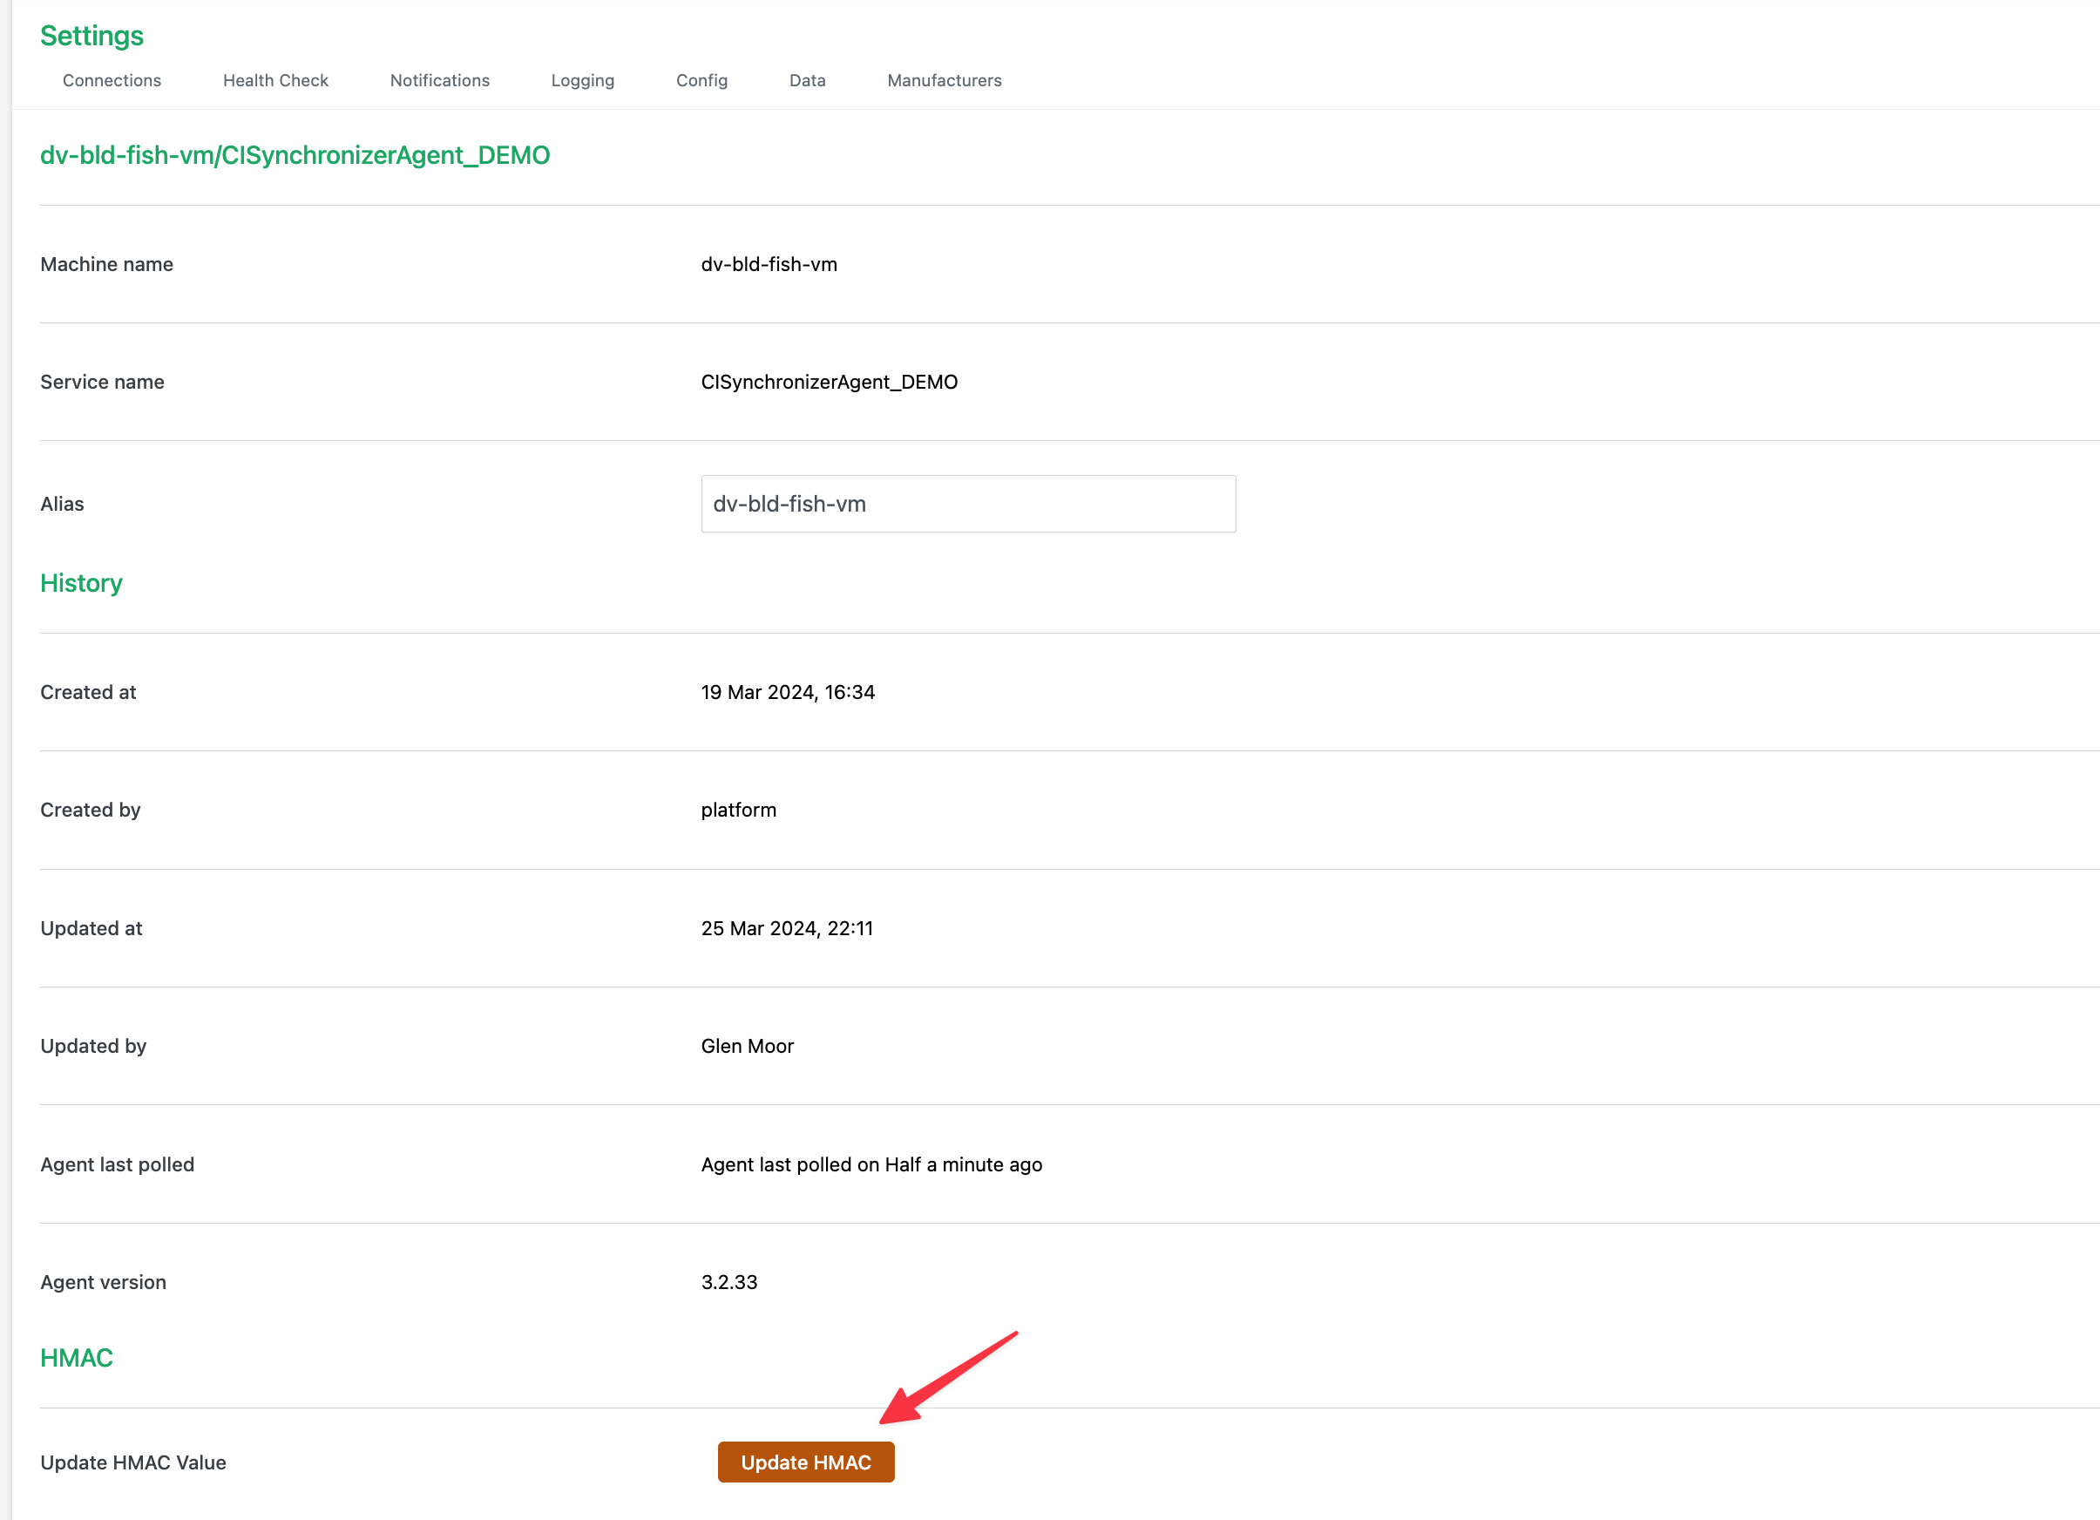Image resolution: width=2100 pixels, height=1520 pixels.
Task: Click the History section heading
Action: [x=80, y=582]
